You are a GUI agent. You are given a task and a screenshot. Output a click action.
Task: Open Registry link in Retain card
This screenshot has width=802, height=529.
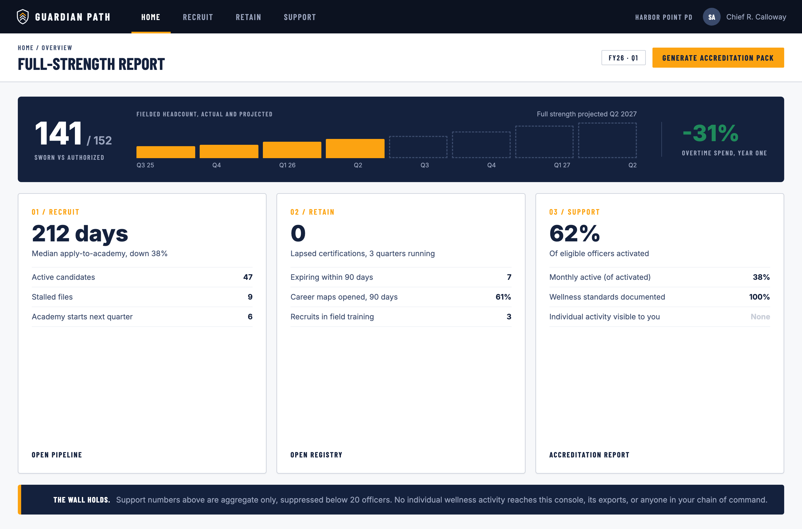pos(316,455)
